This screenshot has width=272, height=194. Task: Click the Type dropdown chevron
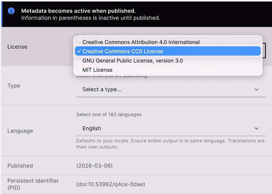coord(257,89)
